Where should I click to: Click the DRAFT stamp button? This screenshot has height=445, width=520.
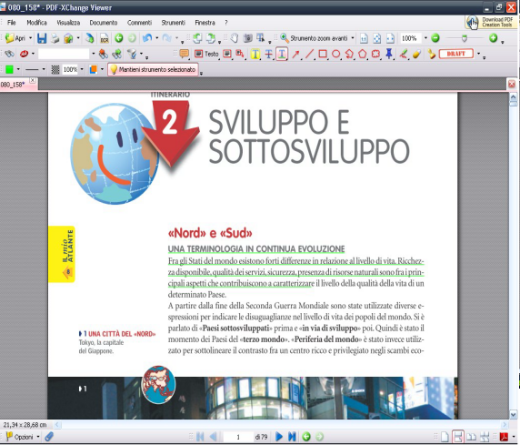click(456, 54)
